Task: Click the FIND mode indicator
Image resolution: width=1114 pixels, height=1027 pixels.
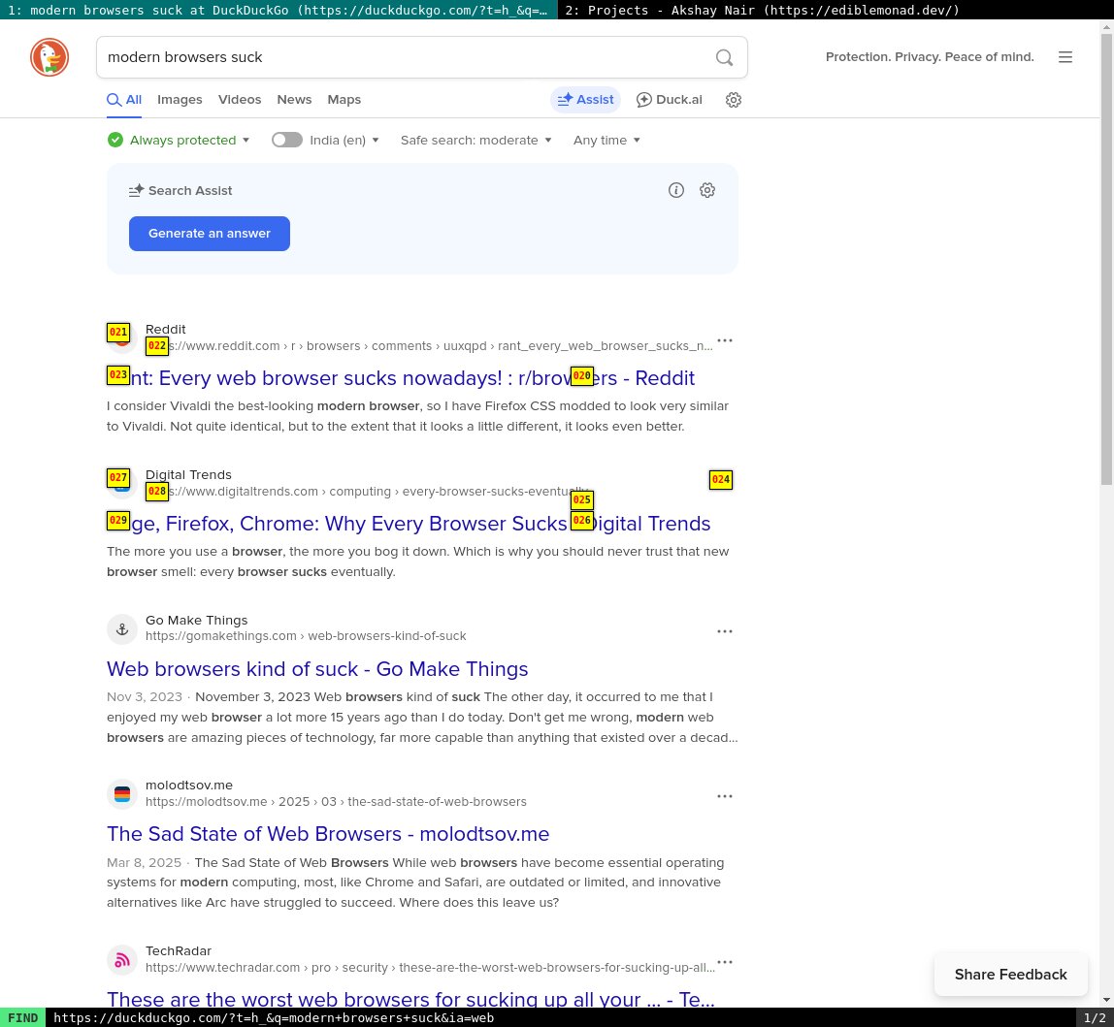Action: [x=22, y=1017]
